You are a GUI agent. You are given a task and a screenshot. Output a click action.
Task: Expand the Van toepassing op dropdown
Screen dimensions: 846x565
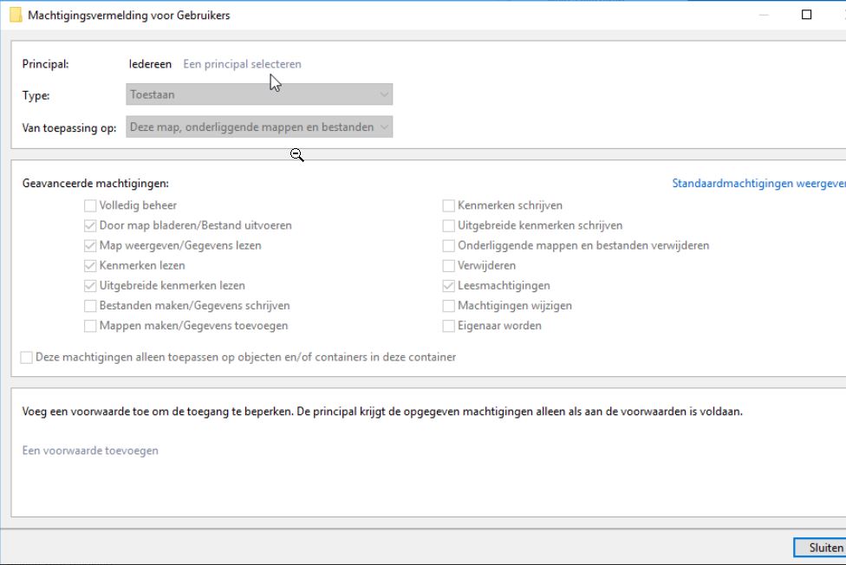coord(258,127)
